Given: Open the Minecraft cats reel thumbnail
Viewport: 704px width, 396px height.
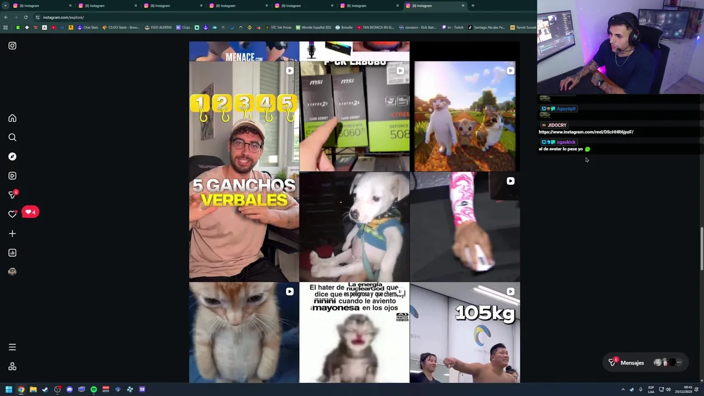Looking at the screenshot, I should 465,116.
